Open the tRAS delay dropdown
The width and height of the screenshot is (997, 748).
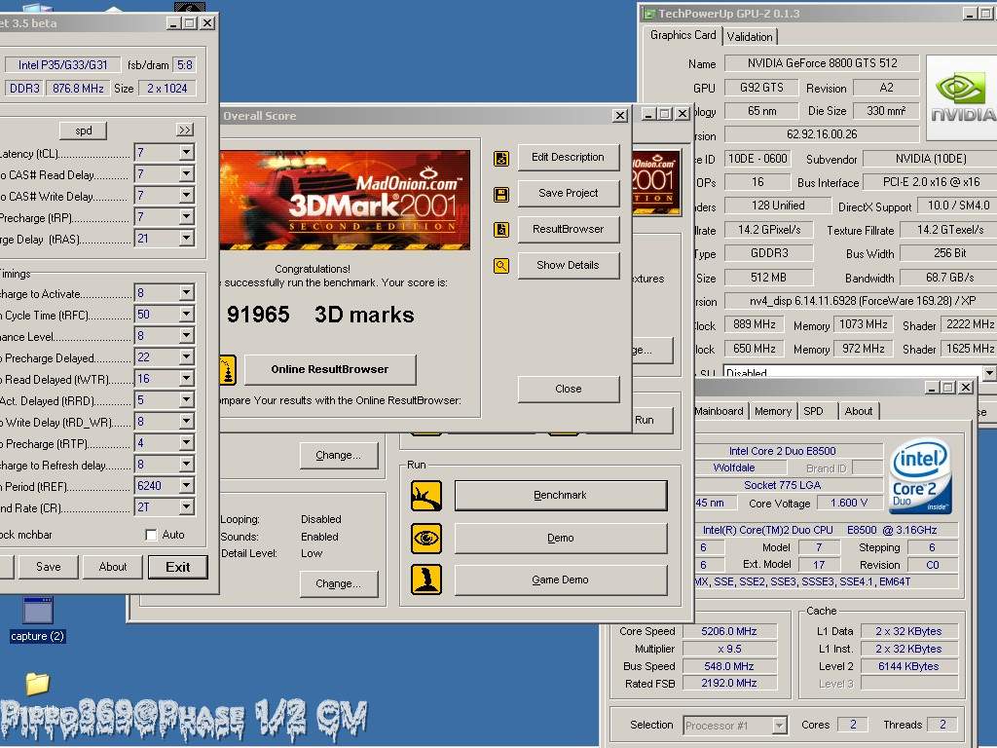[x=186, y=239]
